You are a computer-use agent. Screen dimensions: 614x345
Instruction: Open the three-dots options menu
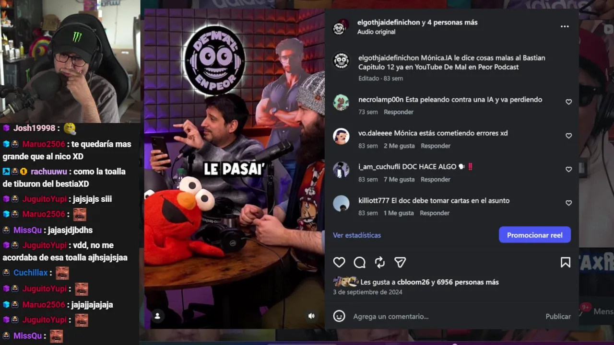(x=565, y=26)
